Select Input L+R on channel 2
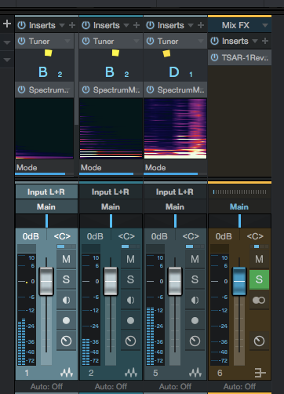The width and height of the screenshot is (284, 394). [x=111, y=192]
